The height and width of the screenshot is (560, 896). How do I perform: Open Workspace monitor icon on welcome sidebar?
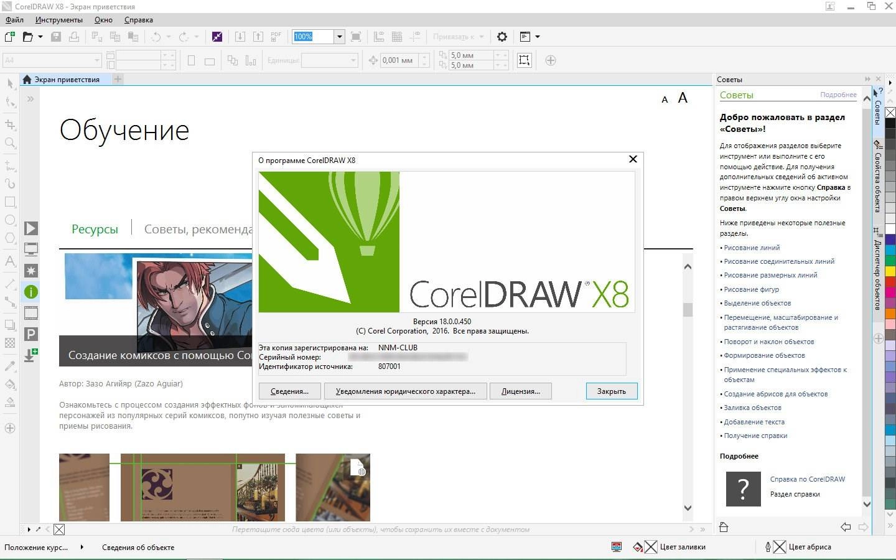click(x=31, y=250)
